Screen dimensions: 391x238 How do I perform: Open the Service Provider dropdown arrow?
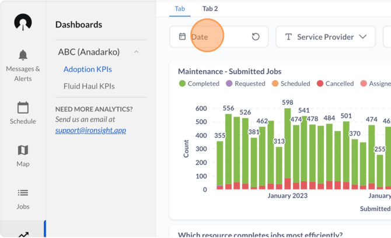pos(363,37)
